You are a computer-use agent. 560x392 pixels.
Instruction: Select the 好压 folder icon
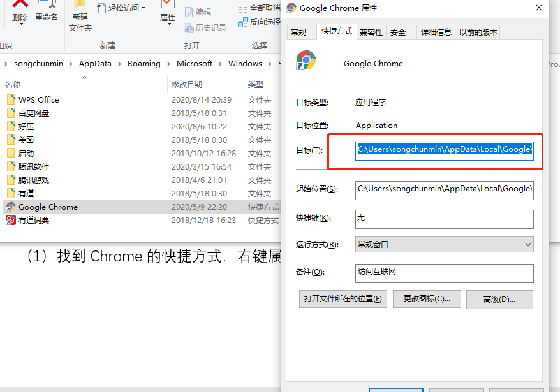coord(11,126)
